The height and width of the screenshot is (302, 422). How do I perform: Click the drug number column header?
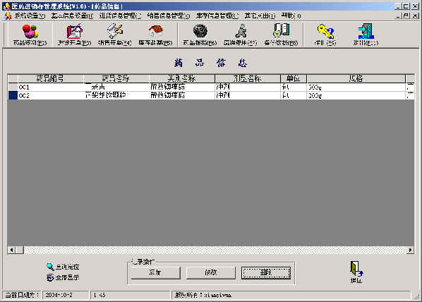coord(51,78)
